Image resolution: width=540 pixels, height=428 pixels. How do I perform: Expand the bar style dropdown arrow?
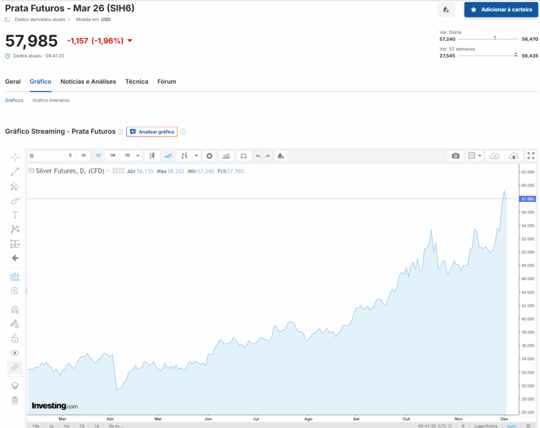coord(196,155)
